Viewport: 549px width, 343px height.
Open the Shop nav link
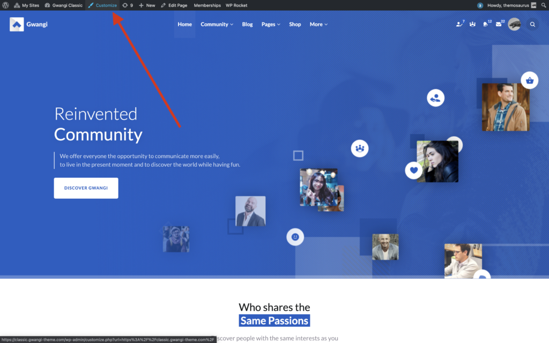coord(295,24)
